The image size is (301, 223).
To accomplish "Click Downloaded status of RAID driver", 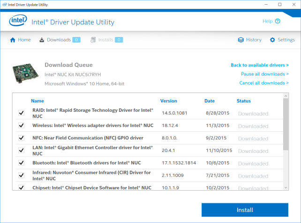I will 253,114.
